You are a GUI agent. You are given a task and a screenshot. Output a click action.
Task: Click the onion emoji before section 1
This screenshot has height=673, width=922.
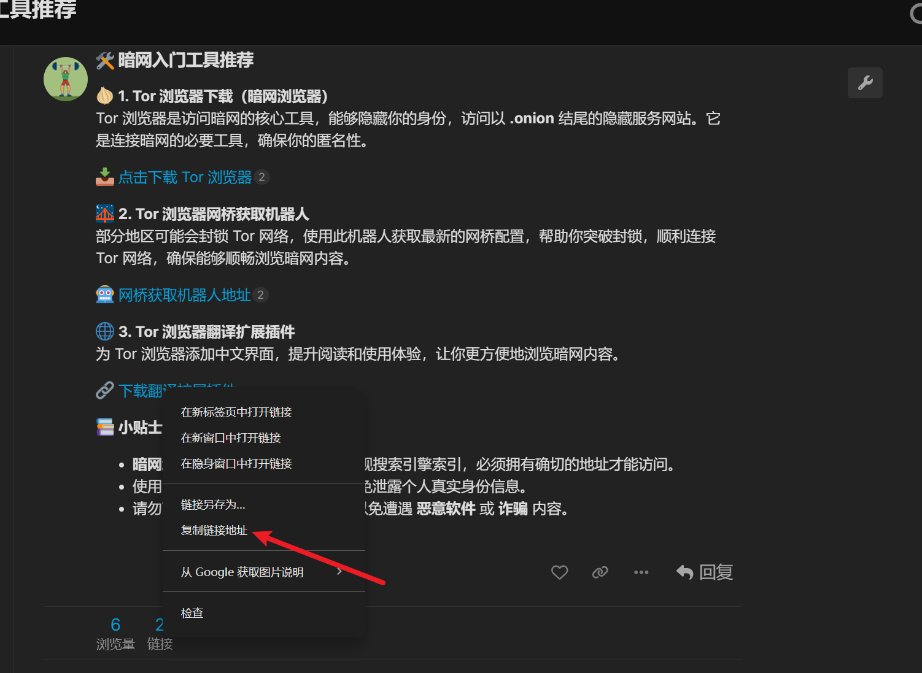[105, 96]
